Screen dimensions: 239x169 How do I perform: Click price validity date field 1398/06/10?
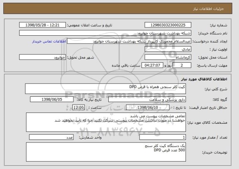148,108
